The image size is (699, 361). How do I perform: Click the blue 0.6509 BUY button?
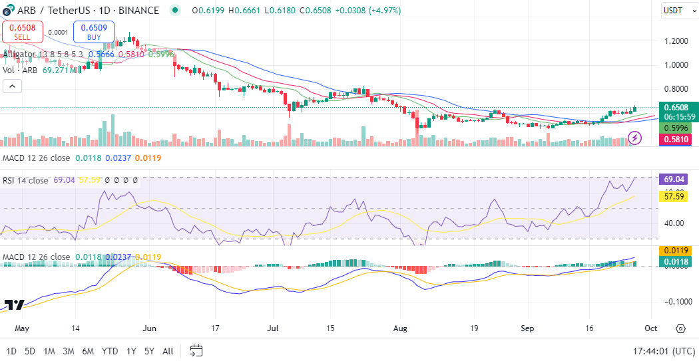click(x=94, y=32)
